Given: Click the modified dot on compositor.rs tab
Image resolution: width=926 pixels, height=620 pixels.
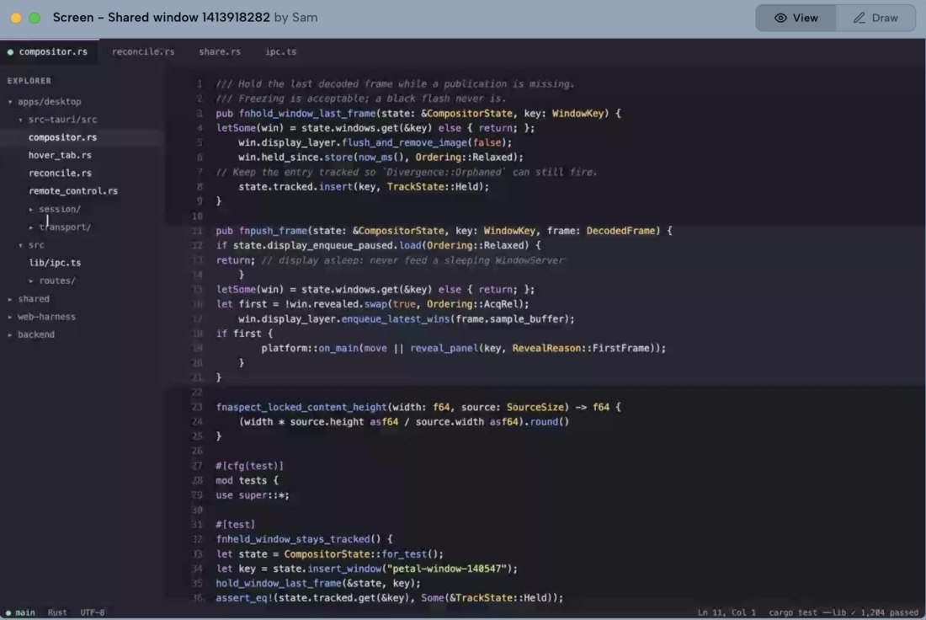Looking at the screenshot, I should (10, 52).
